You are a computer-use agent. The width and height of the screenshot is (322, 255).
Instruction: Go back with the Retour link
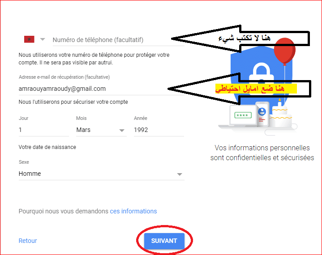28,241
